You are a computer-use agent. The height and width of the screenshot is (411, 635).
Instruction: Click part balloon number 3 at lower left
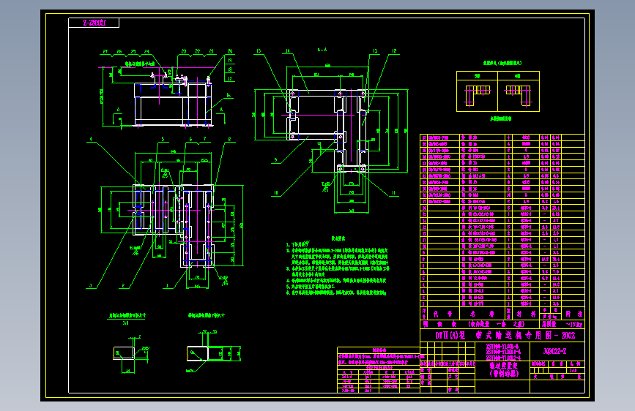point(91,286)
